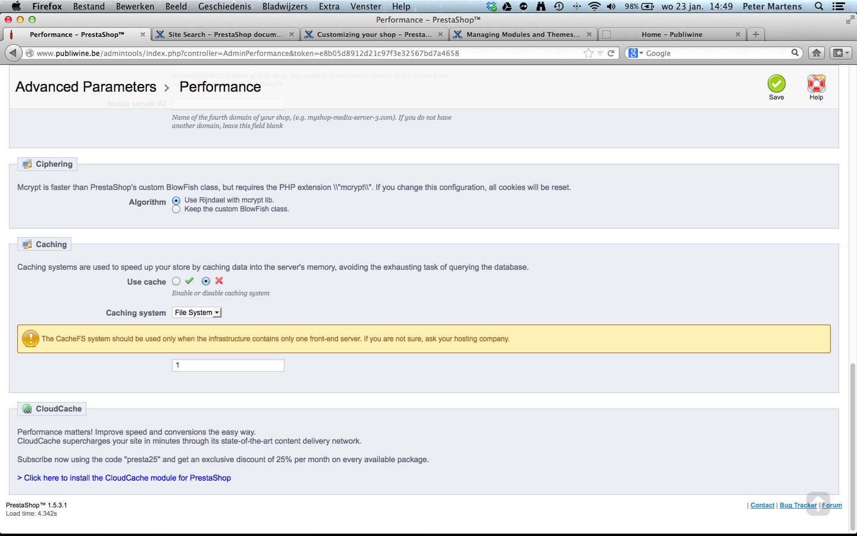Image resolution: width=857 pixels, height=536 pixels.
Task: Open the Help menu in the menu bar
Action: [401, 7]
